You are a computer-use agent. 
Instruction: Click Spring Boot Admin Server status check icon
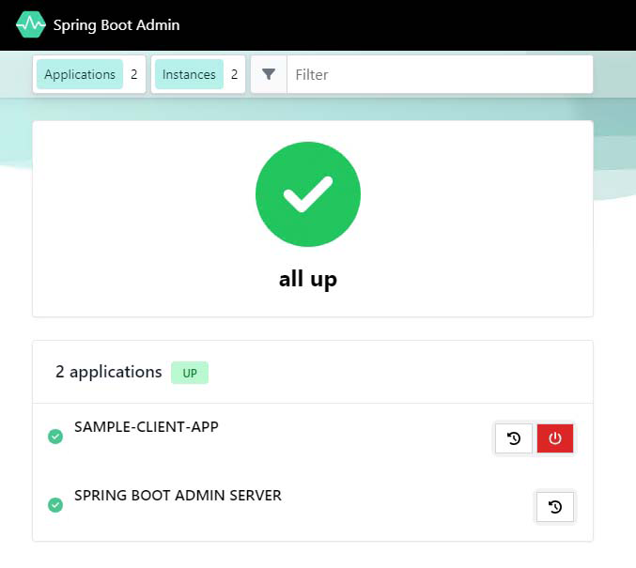(x=55, y=505)
